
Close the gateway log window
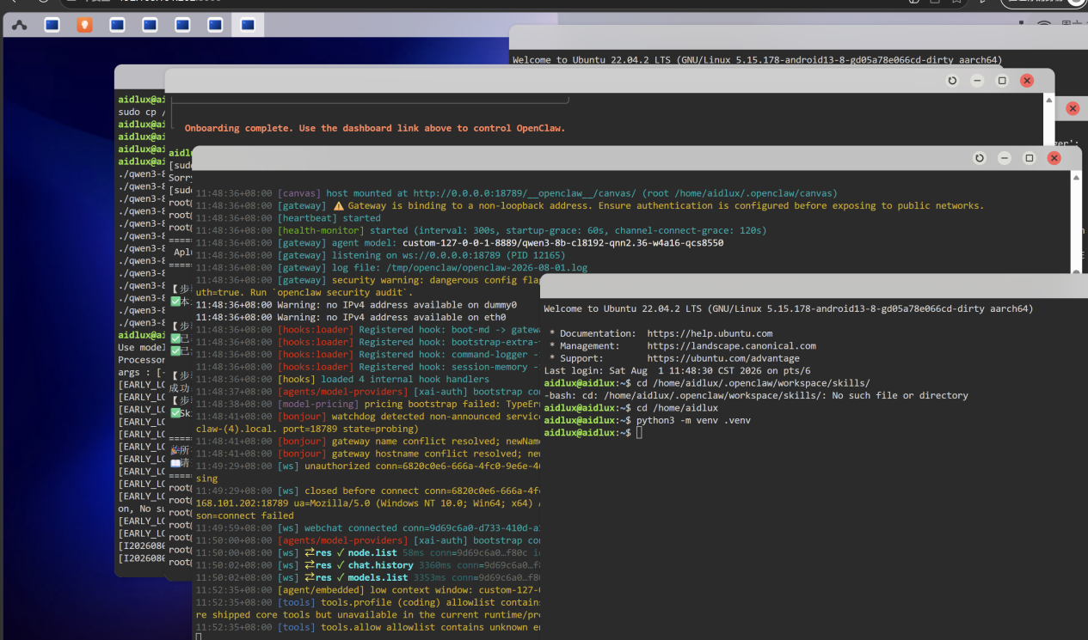point(1054,158)
